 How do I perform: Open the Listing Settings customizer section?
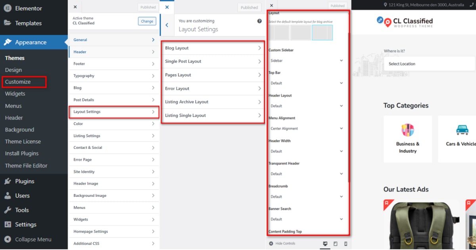pos(114,136)
